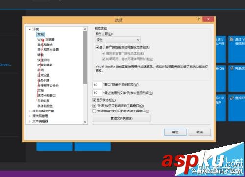Expand the 项目和解决方案 node

[x=30, y=111]
